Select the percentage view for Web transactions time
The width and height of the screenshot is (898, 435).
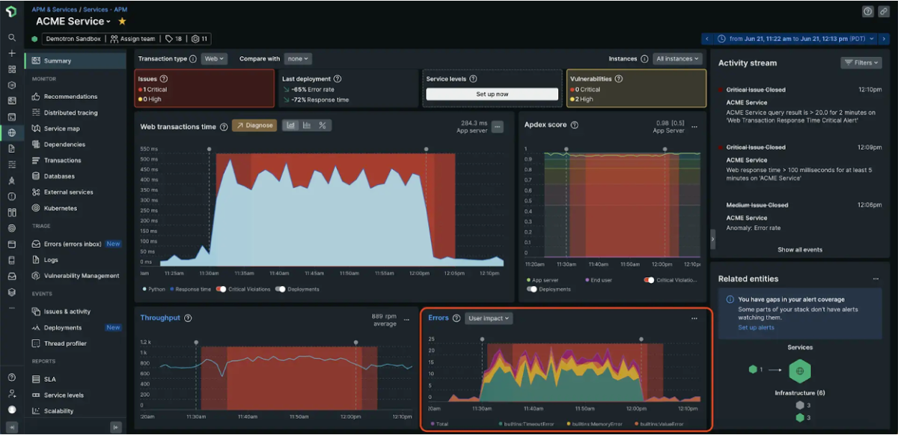click(x=322, y=125)
